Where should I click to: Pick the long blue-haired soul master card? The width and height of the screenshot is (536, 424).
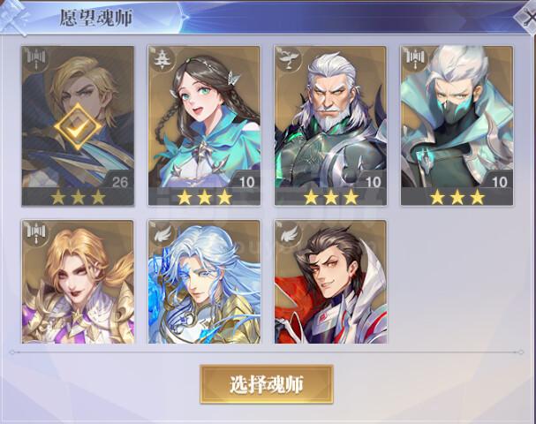pos(204,282)
